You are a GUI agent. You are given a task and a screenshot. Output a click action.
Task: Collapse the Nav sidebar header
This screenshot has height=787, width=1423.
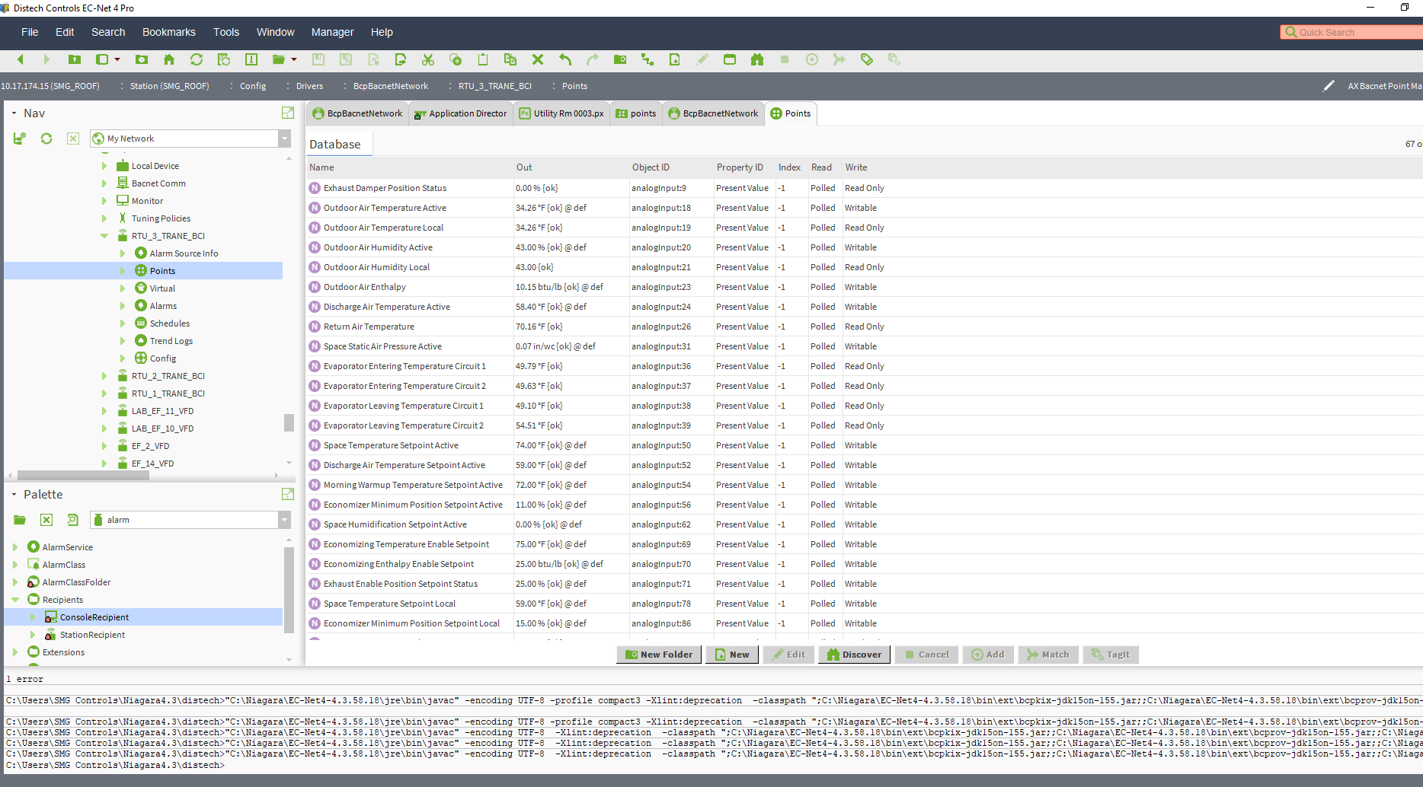coord(14,113)
